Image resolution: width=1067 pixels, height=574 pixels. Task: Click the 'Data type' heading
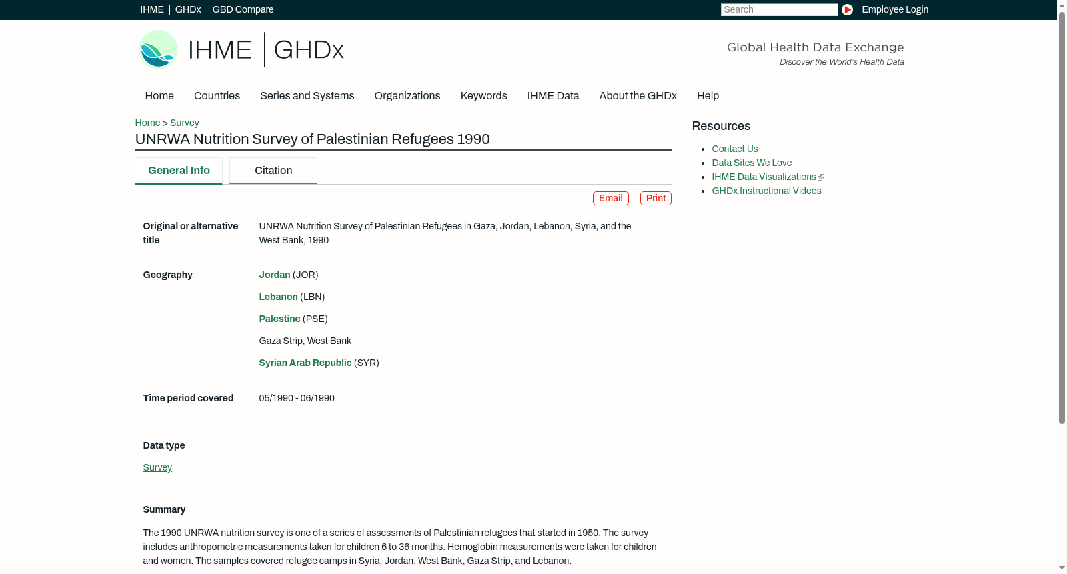164,445
